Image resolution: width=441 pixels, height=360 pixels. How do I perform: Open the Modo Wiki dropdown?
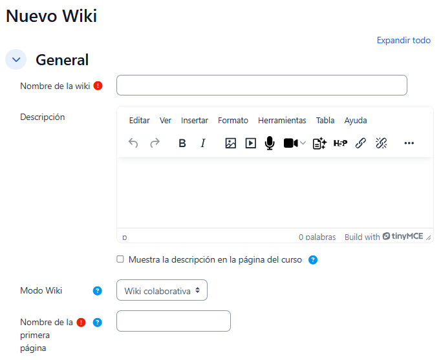(162, 290)
